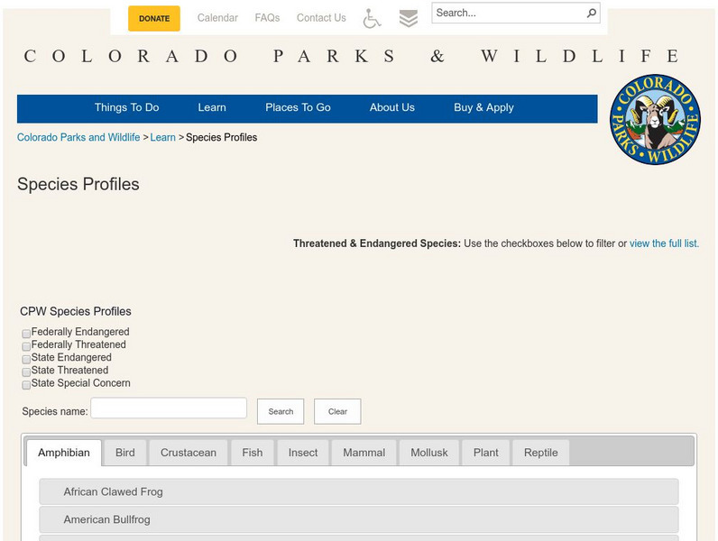Switch to the Mollusk tab
Image resolution: width=718 pixels, height=541 pixels.
[x=429, y=453]
